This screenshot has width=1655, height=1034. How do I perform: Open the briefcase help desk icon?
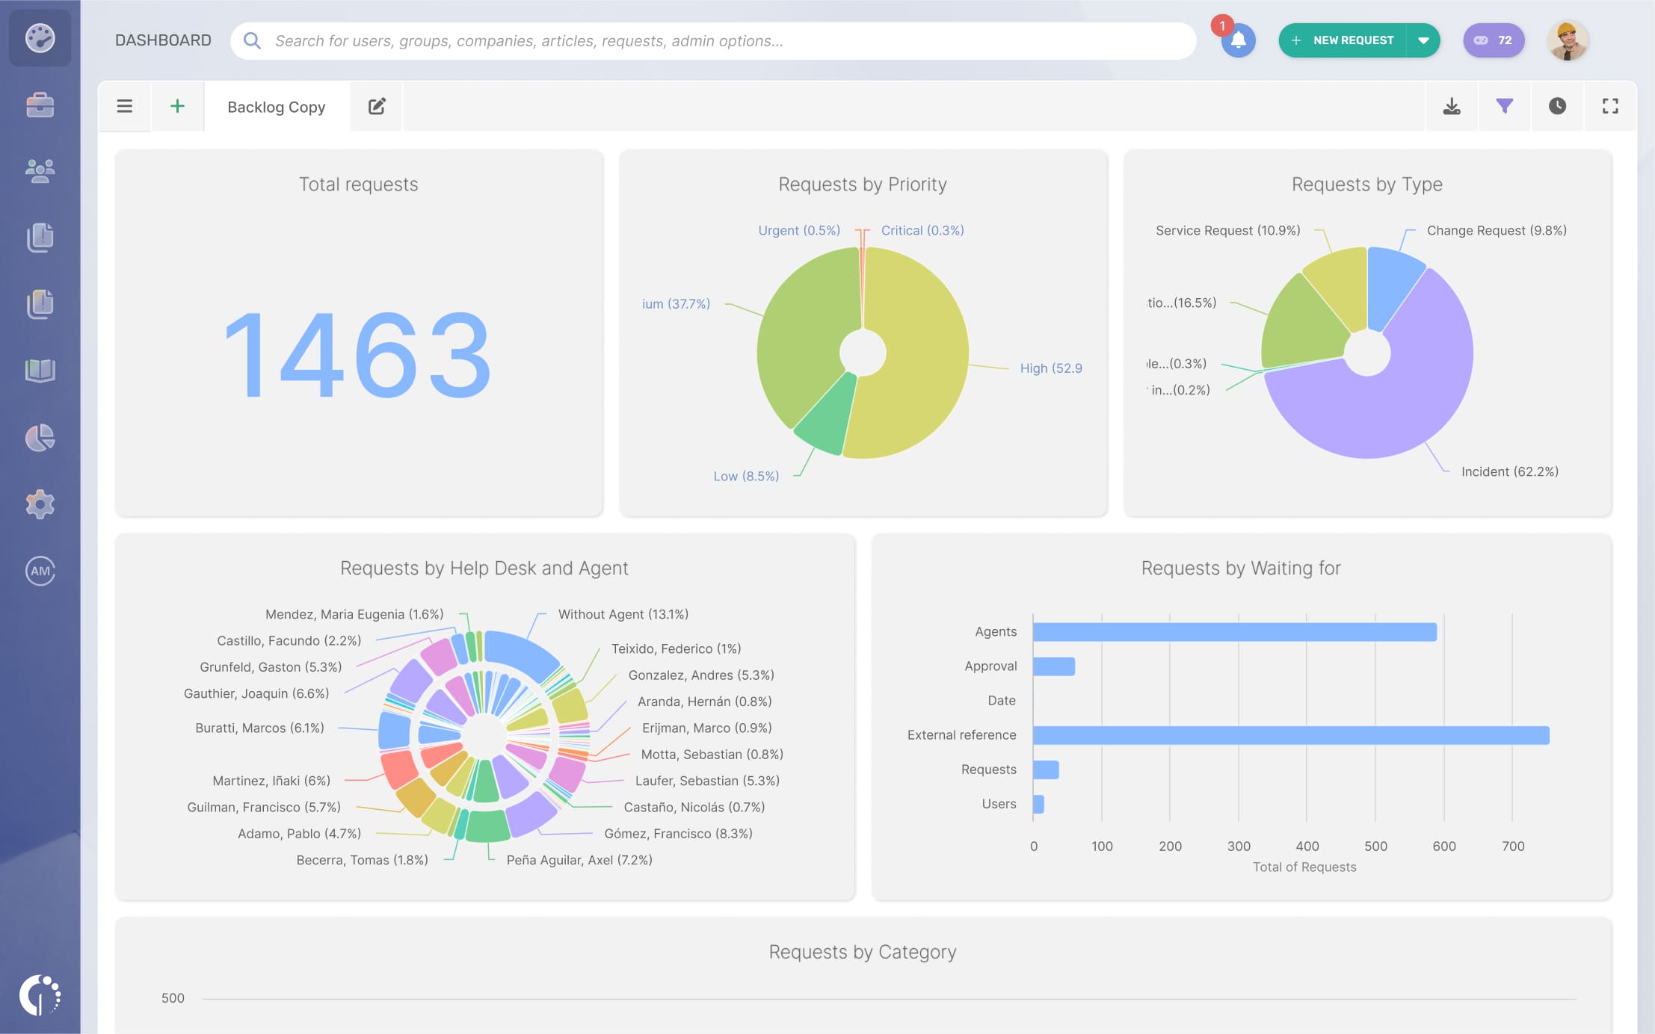(x=40, y=105)
